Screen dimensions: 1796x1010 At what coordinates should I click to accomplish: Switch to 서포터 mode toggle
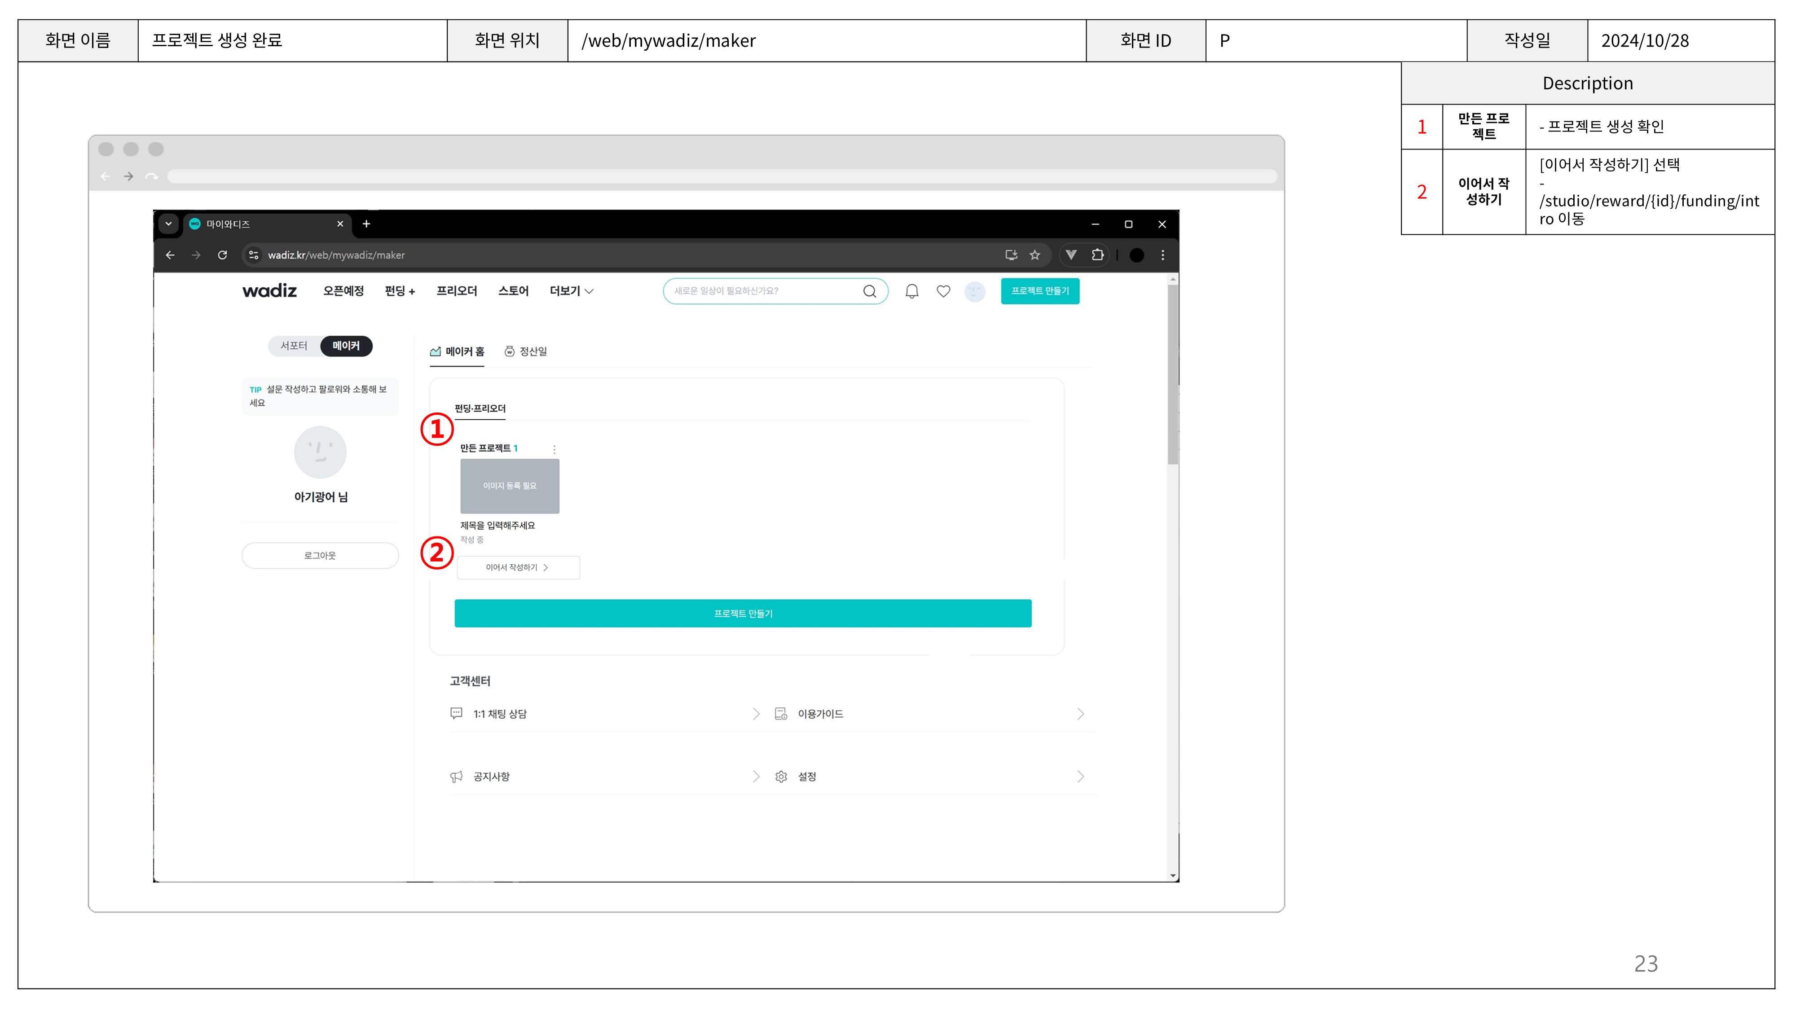point(294,346)
